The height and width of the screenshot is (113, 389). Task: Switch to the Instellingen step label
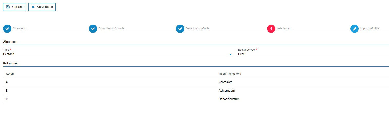coord(283,29)
